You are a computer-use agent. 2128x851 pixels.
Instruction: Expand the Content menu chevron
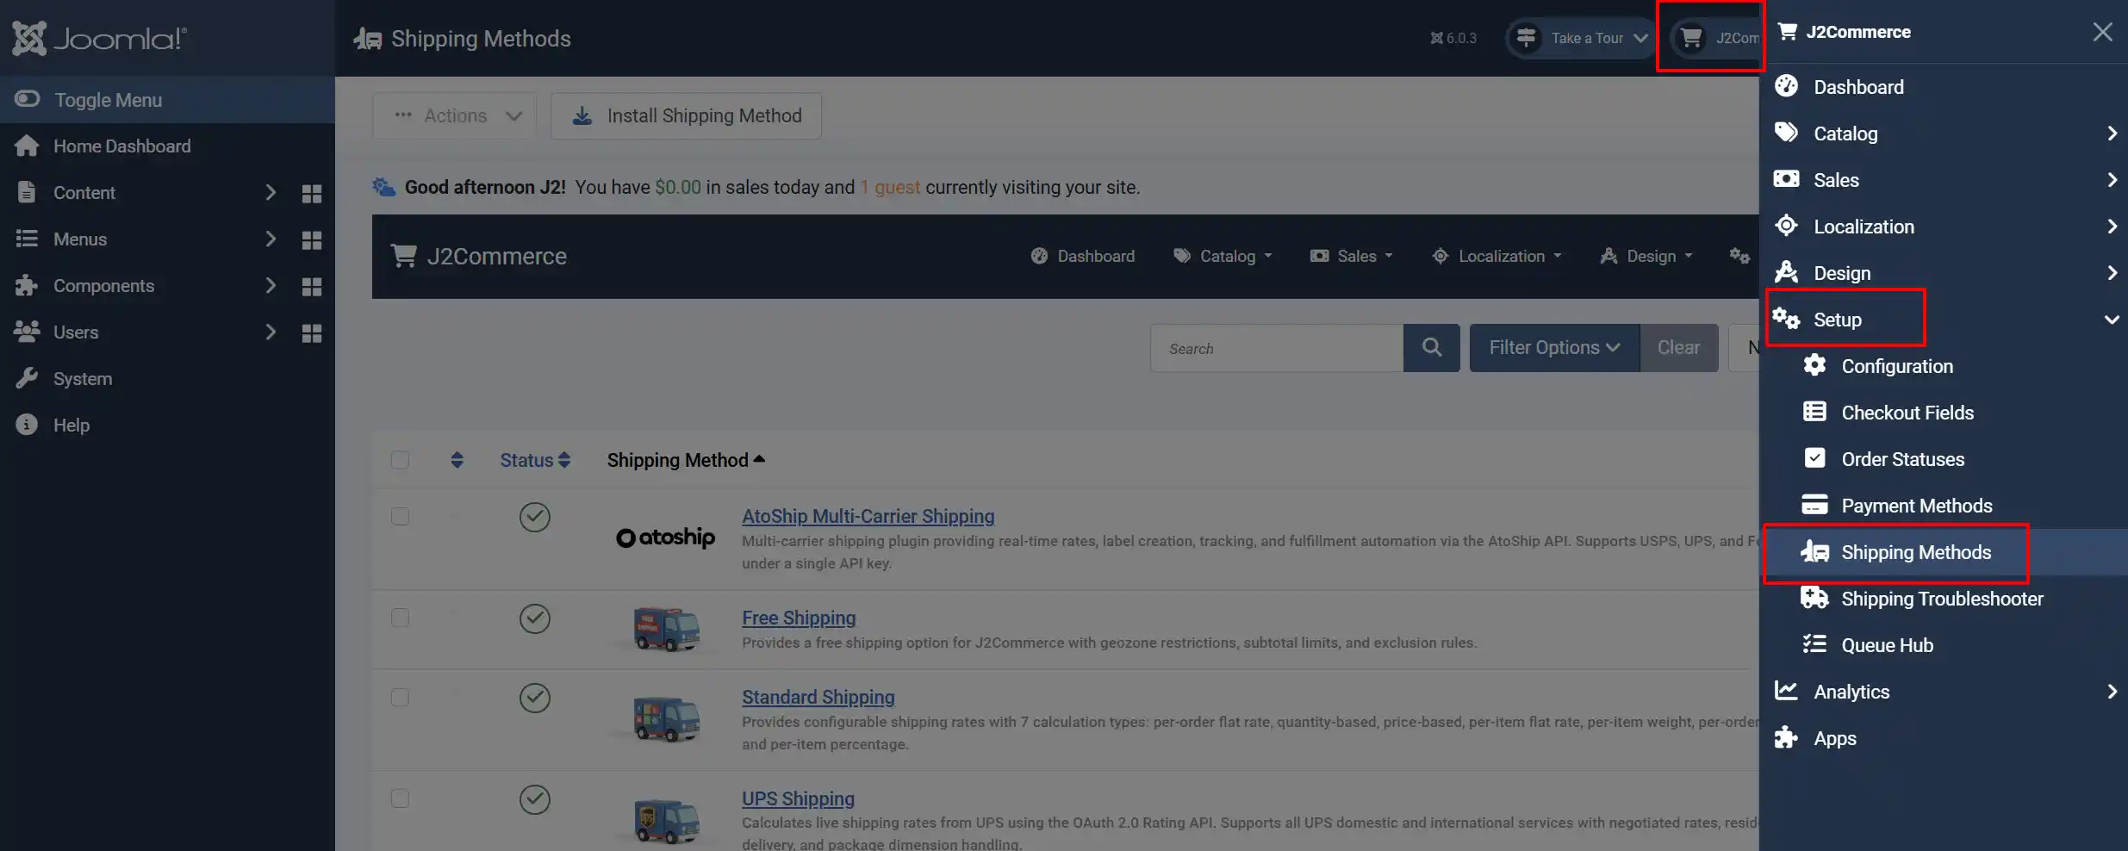click(271, 193)
